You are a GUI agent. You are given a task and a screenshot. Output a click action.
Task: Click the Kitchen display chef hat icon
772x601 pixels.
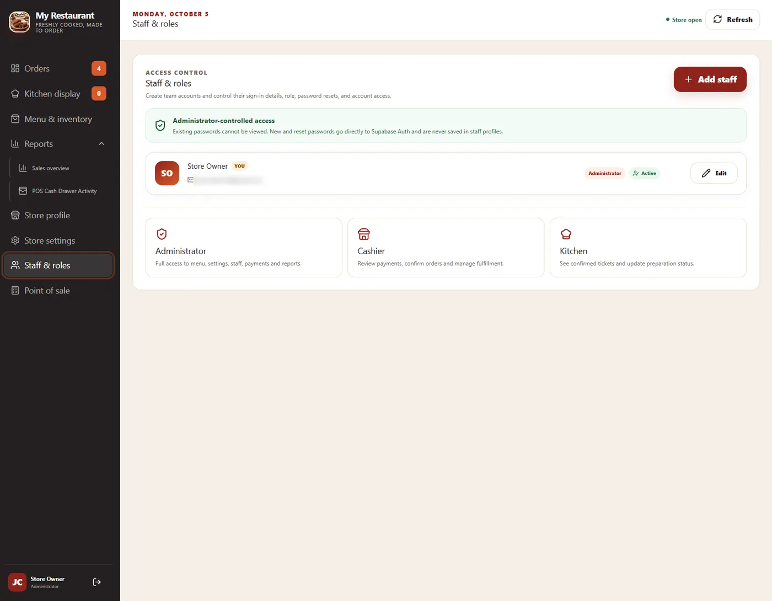pyautogui.click(x=15, y=94)
